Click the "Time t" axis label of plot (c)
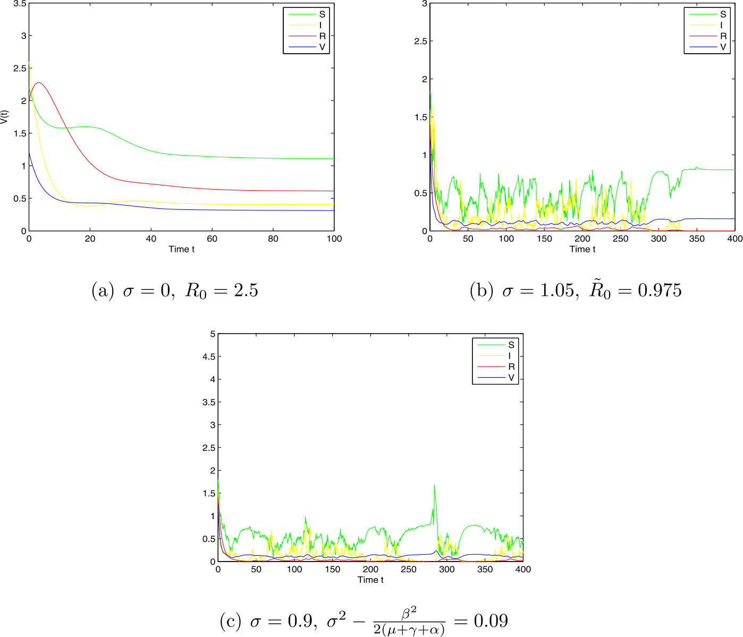Image resolution: width=743 pixels, height=637 pixels. click(x=370, y=580)
